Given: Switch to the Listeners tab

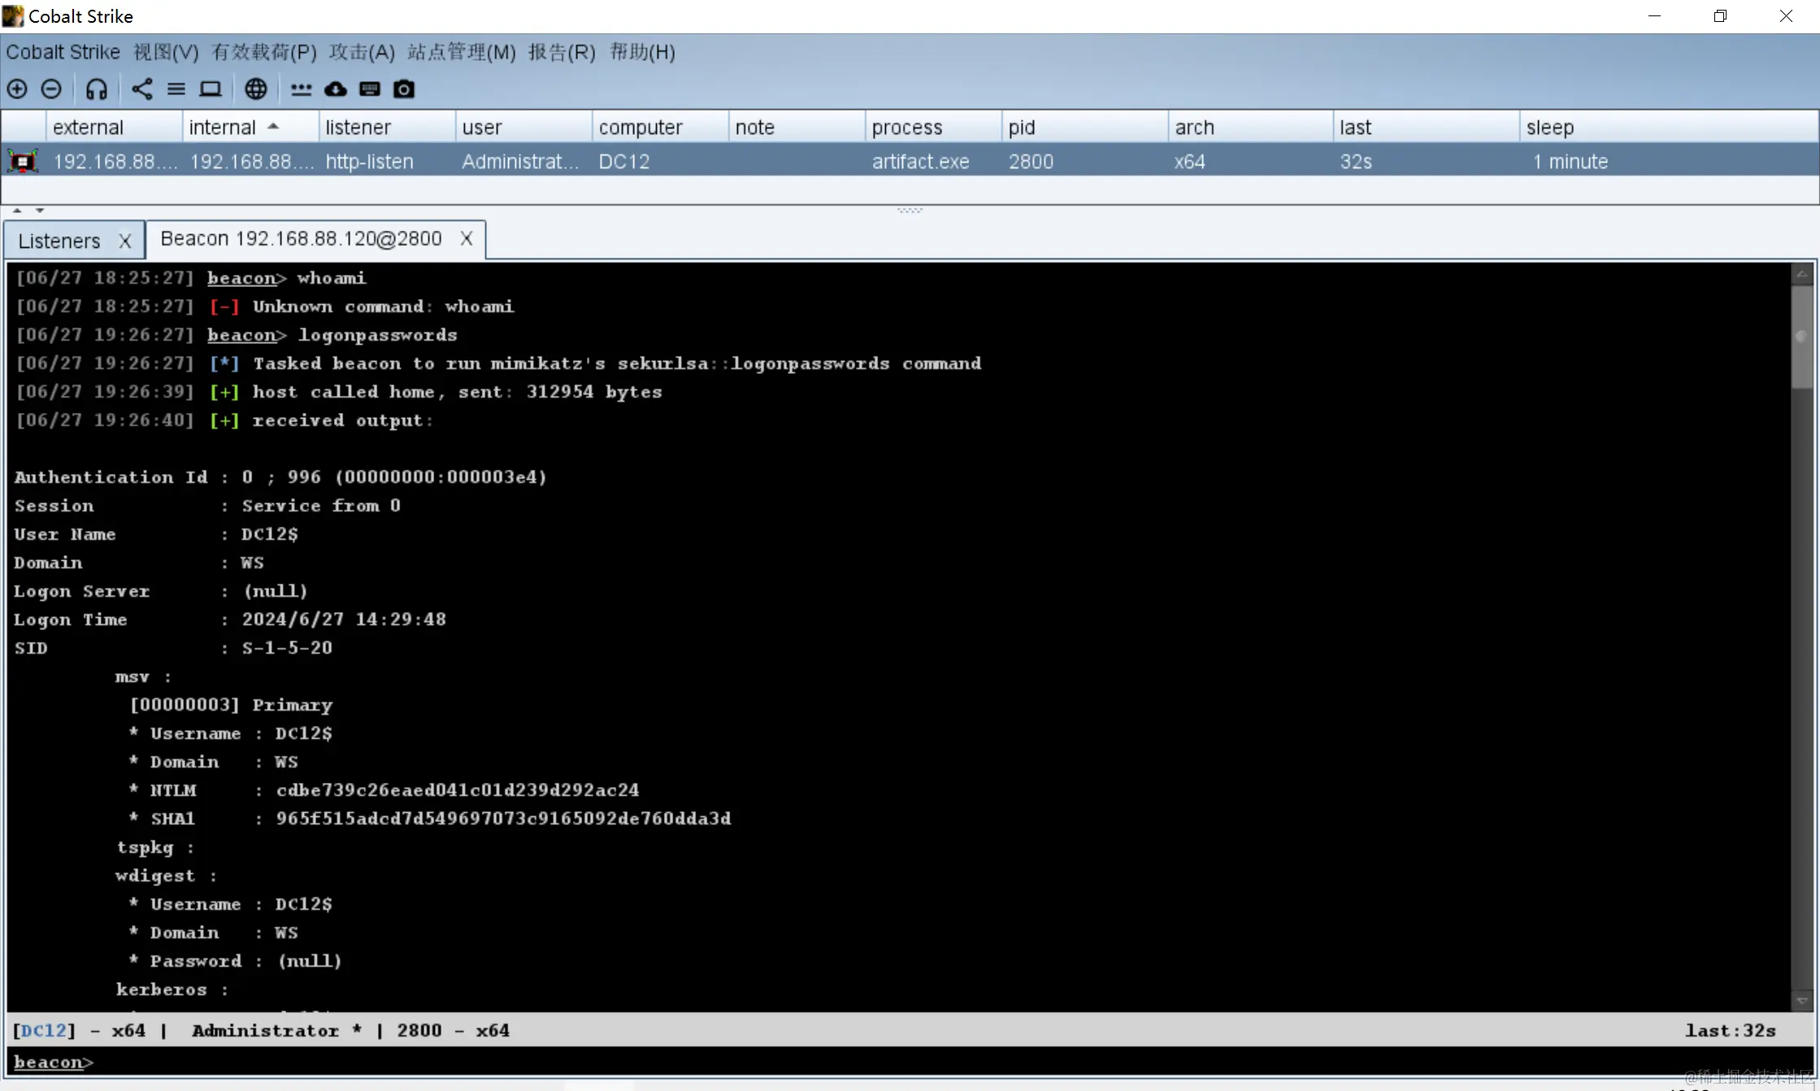Looking at the screenshot, I should [x=59, y=241].
